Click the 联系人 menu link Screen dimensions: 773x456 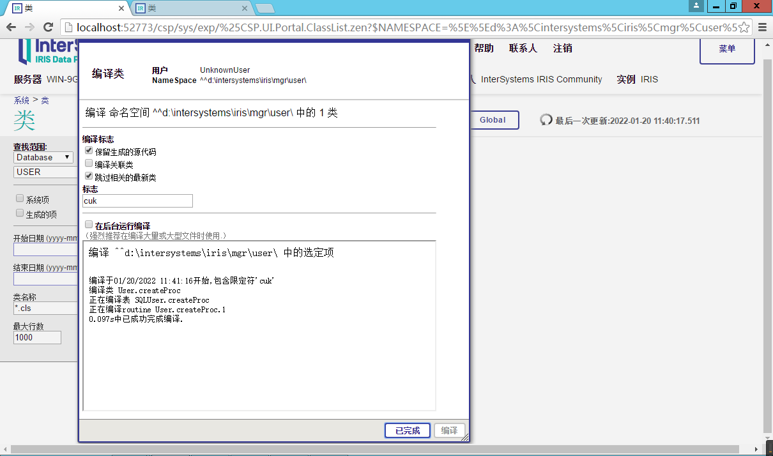click(523, 49)
